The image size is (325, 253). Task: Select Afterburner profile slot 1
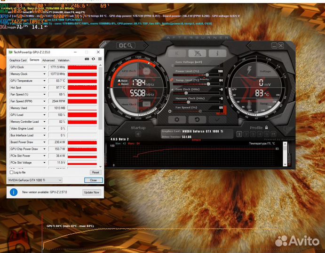(x=239, y=134)
